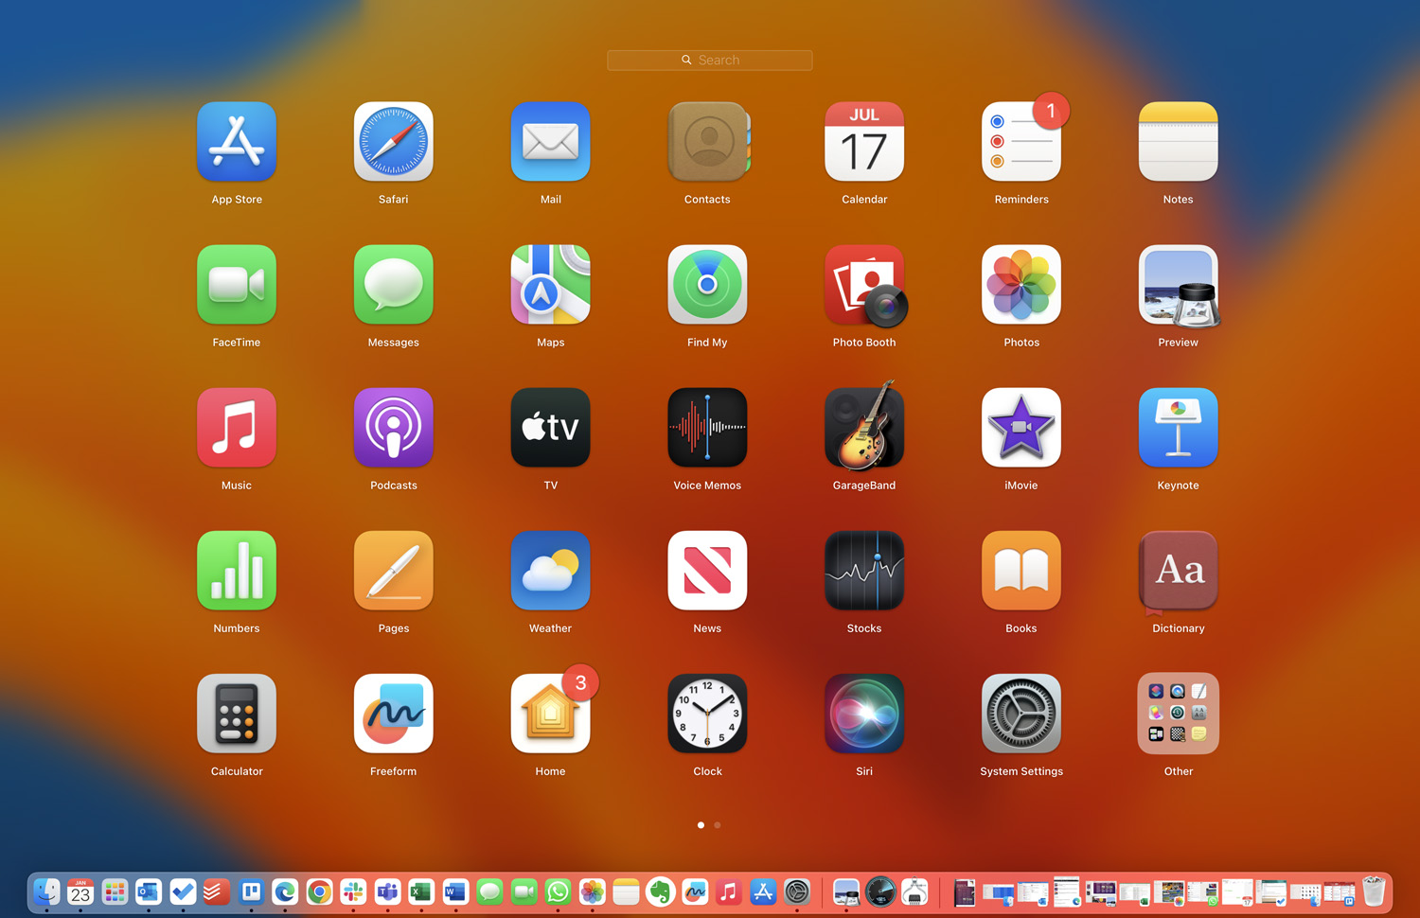Open Google Chrome from the Dock
The width and height of the screenshot is (1420, 918).
point(319,892)
